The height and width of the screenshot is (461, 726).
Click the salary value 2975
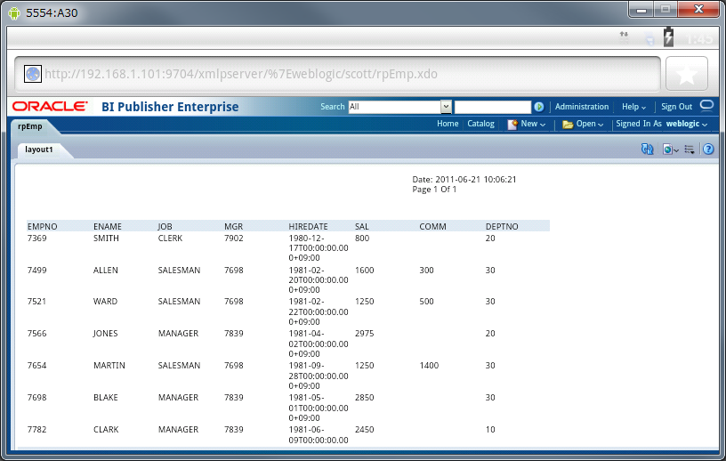(x=364, y=333)
